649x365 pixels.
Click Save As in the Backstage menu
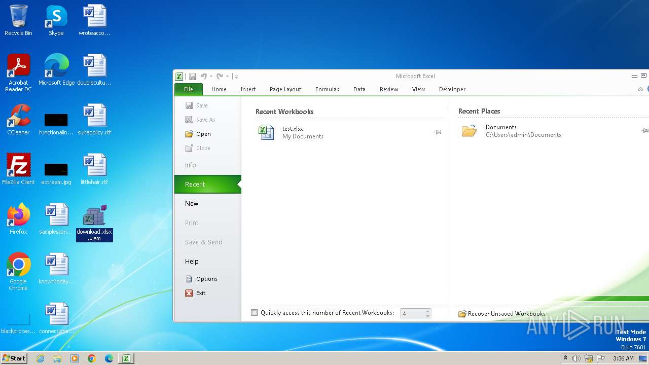coord(200,120)
